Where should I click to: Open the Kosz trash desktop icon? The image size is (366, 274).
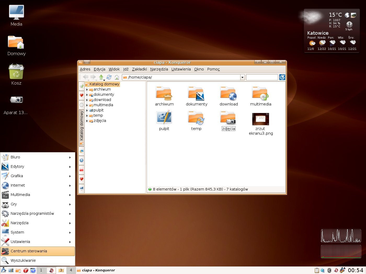click(16, 74)
